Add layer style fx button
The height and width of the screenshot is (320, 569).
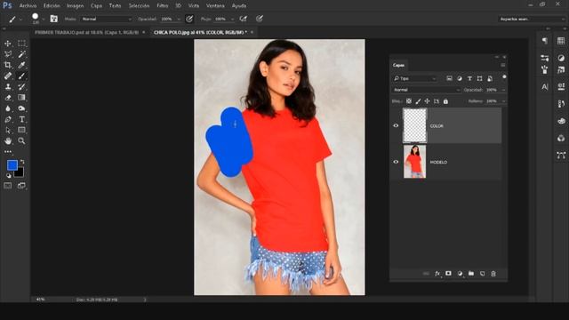pyautogui.click(x=437, y=274)
